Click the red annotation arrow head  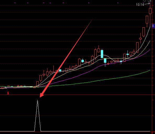pos(42,95)
